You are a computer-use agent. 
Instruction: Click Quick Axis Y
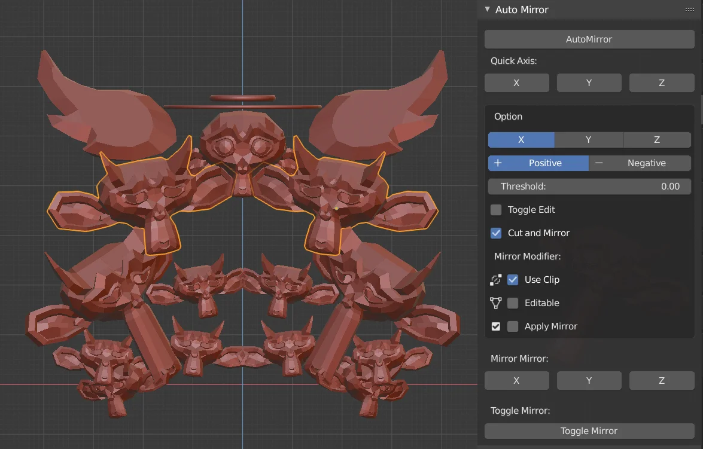(589, 83)
